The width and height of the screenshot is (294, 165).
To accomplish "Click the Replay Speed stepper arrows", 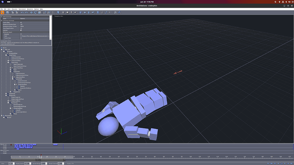I will coord(30,163).
